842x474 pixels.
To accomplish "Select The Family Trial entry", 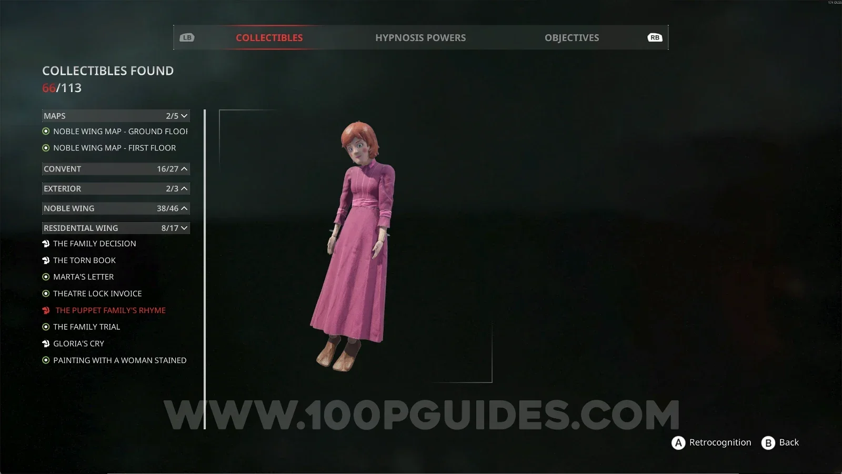I will tap(86, 327).
